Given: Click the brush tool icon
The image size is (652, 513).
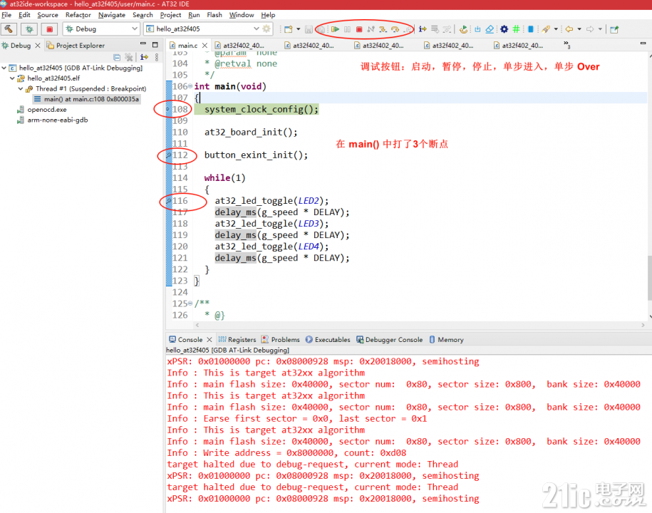Looking at the screenshot, I should [x=546, y=29].
